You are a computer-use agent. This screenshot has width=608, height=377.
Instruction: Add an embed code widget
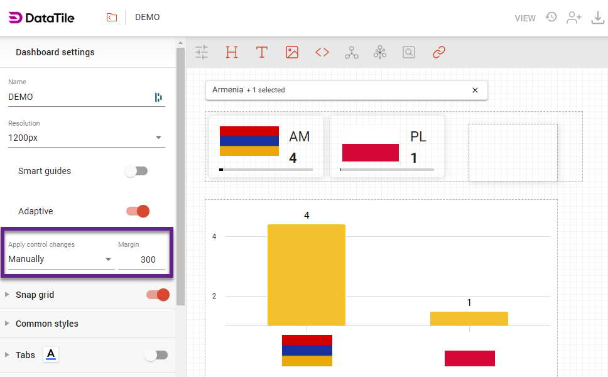point(322,52)
